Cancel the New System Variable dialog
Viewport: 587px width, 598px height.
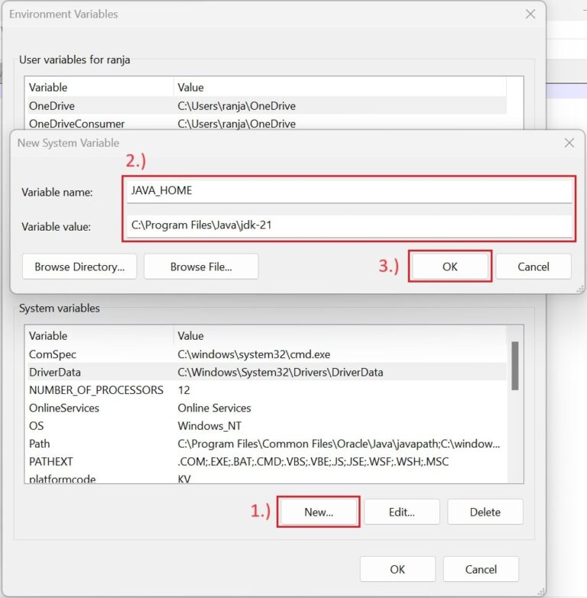click(533, 267)
